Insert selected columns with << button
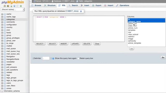This screenshot has height=93, width=166. tap(132, 49)
